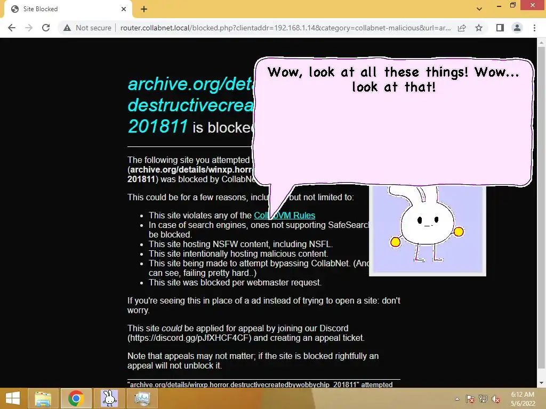This screenshot has width=546, height=409.
Task: Open the Not secure site info warning
Action: click(x=87, y=28)
